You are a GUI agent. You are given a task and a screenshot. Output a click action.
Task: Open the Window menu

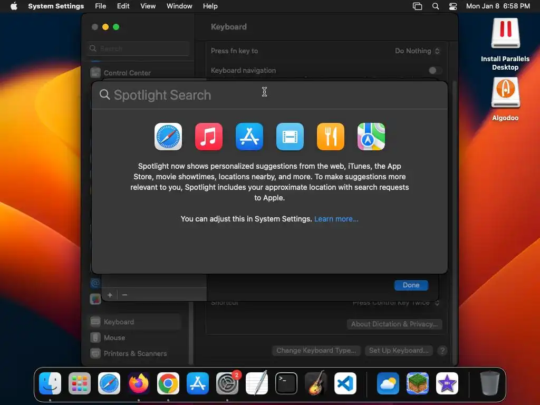click(x=179, y=6)
